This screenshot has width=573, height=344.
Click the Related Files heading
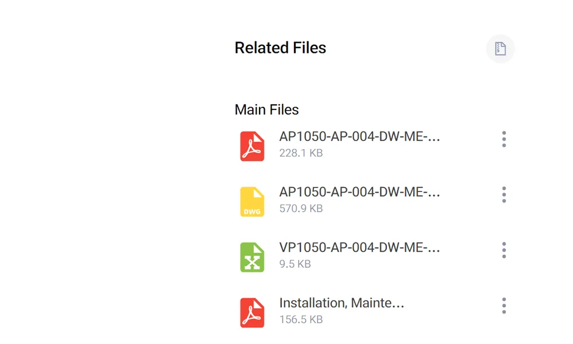click(280, 48)
